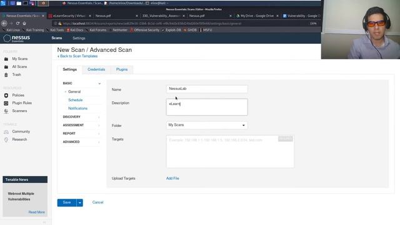Go back to Scan Templates
400x225 pixels.
77,56
